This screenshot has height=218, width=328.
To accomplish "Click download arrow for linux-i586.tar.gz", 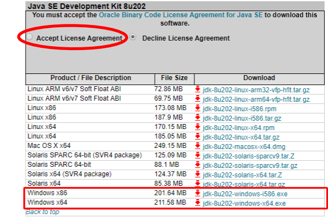I will click(x=198, y=117).
